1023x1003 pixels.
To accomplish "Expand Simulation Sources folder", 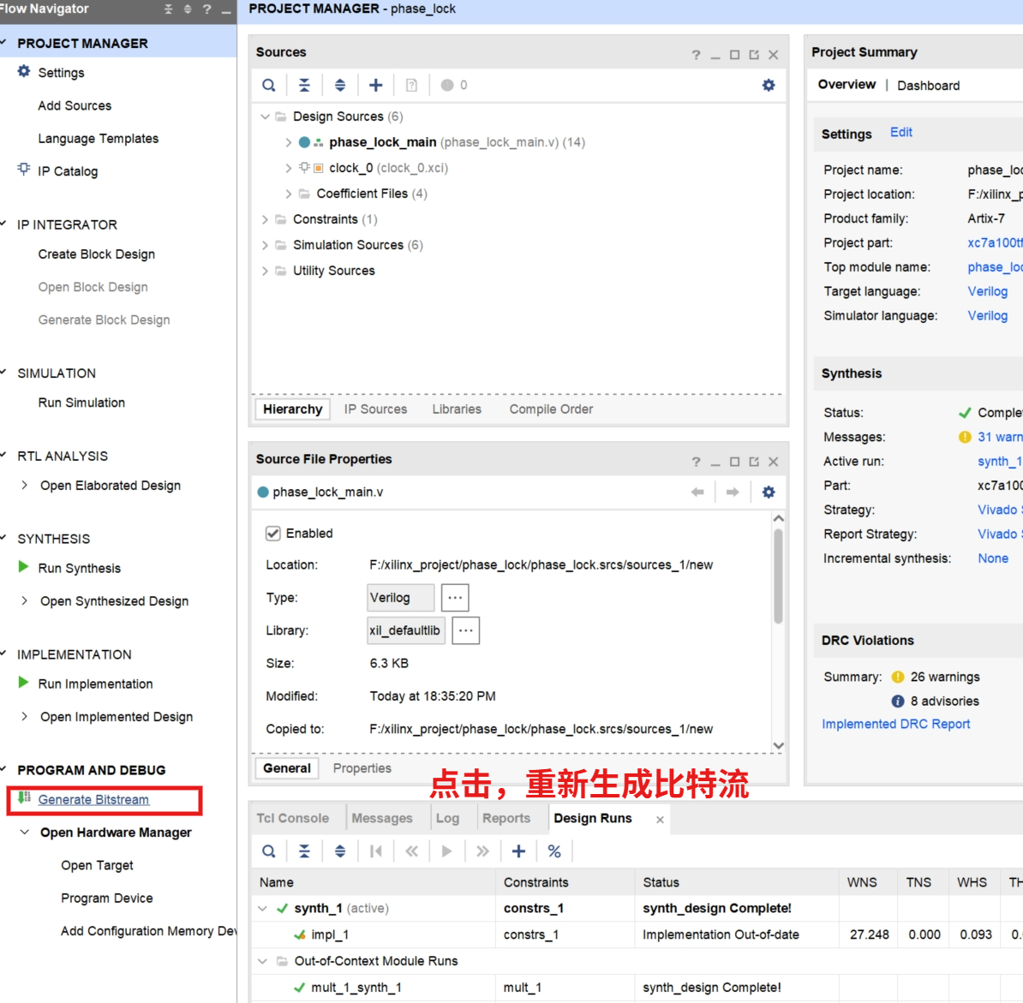I will (x=265, y=245).
